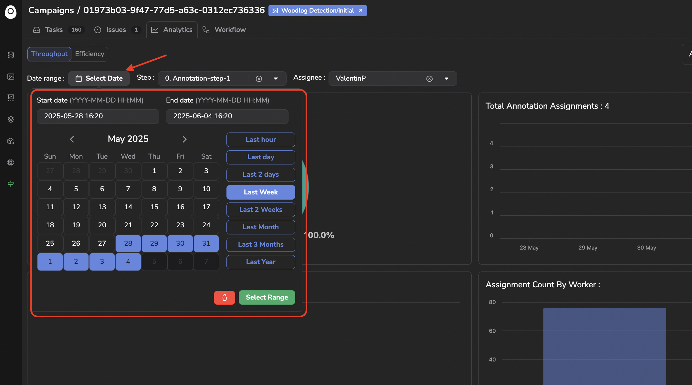The image size is (692, 385).
Task: Open the datalake database sidebar icon
Action: 11,55
